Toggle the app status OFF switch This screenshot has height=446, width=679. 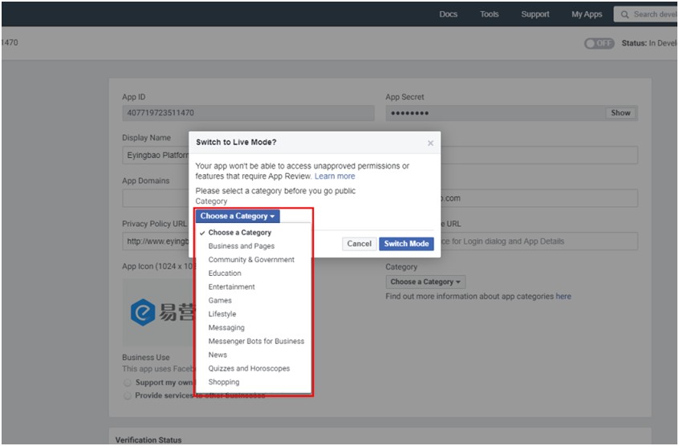599,43
